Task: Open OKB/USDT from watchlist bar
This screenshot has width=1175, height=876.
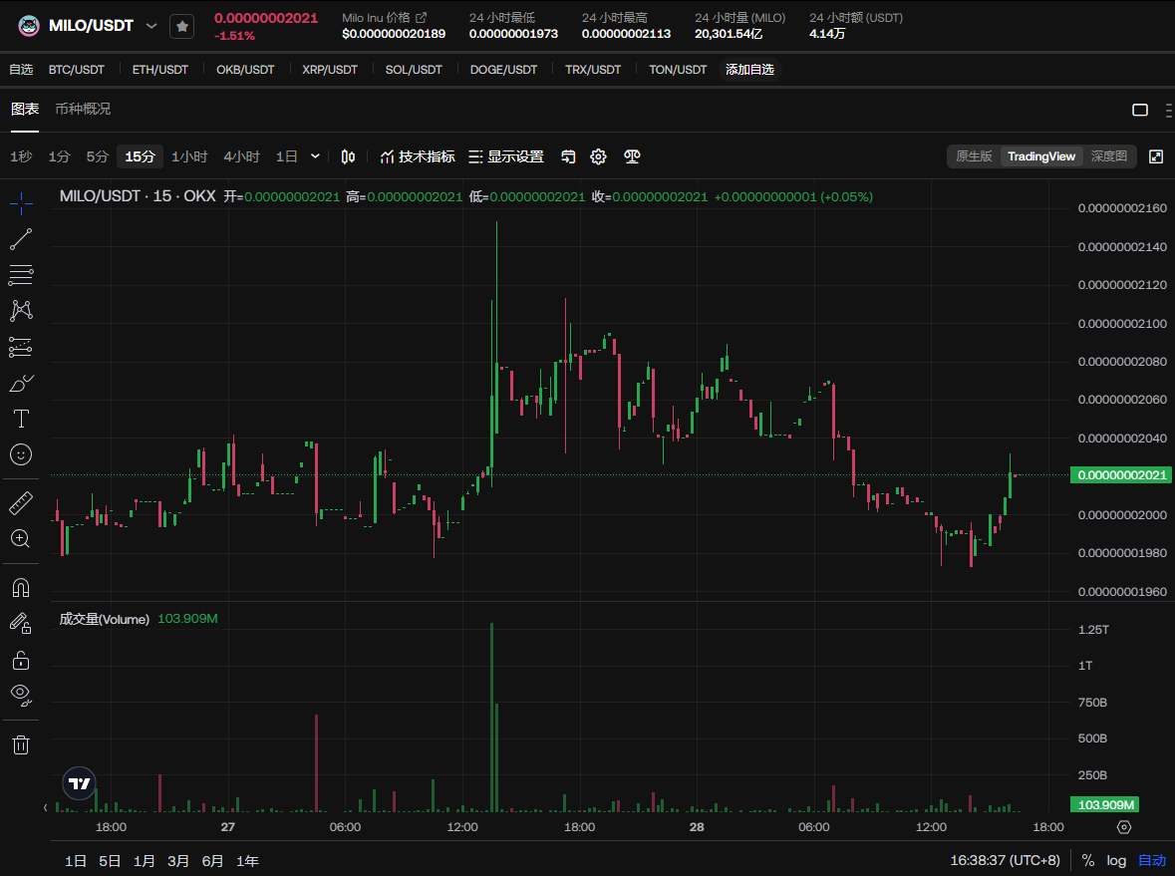Action: (246, 70)
